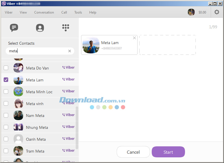Viewport: 224px width, 163px height.
Task: Click Meta Minh Loc's flower avatar
Action: tap(18, 92)
